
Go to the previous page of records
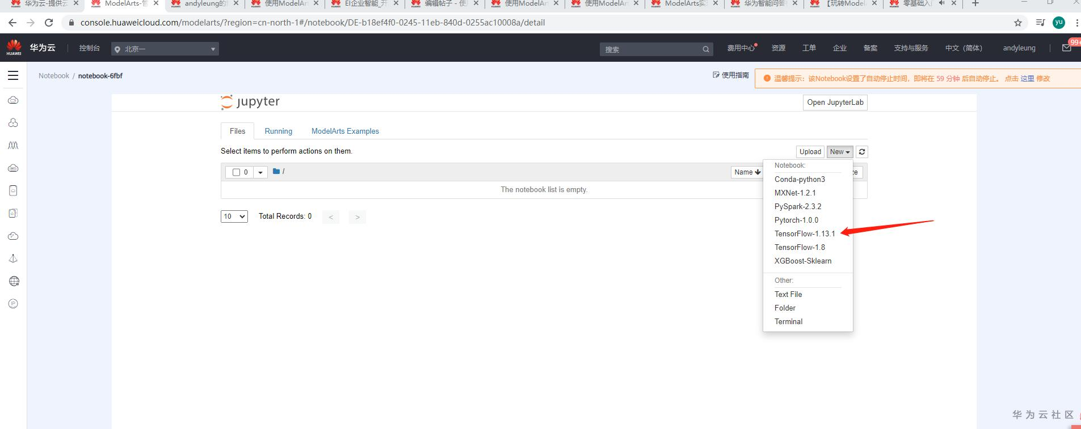[331, 217]
